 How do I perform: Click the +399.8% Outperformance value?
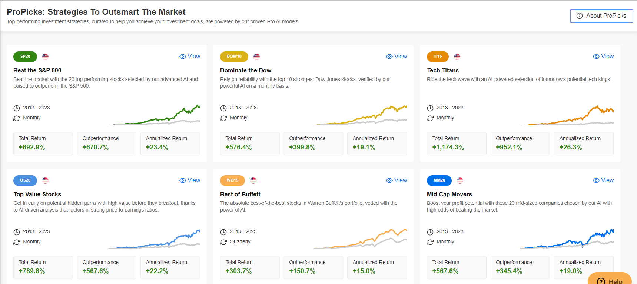point(302,147)
